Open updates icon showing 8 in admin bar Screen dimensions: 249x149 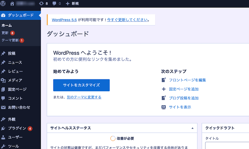[41, 3]
